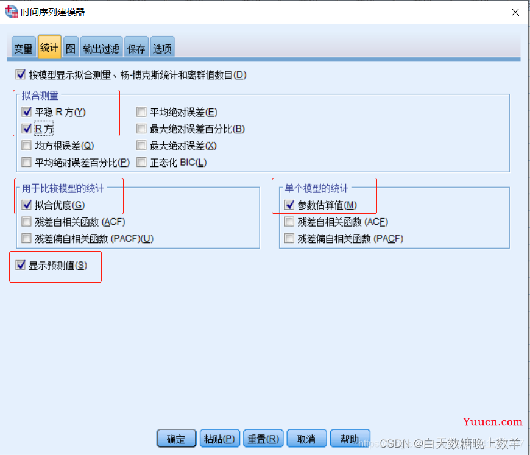Check 最大绝对误差百分比(B)
The image size is (530, 455).
tap(141, 129)
